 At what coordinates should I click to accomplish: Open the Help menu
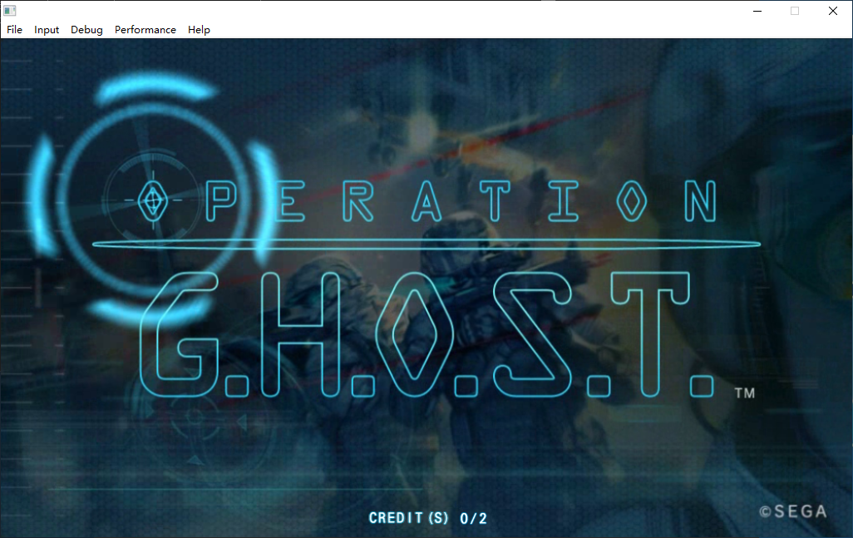(199, 29)
